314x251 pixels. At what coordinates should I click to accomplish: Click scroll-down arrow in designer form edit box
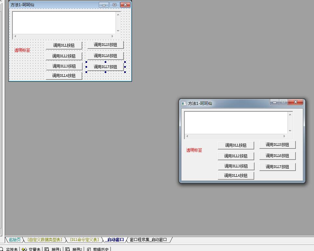coord(118,31)
